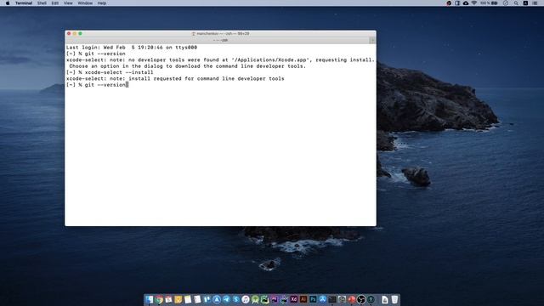This screenshot has width=544, height=306.
Task: Open the Trash in the Dock
Action: [394, 299]
